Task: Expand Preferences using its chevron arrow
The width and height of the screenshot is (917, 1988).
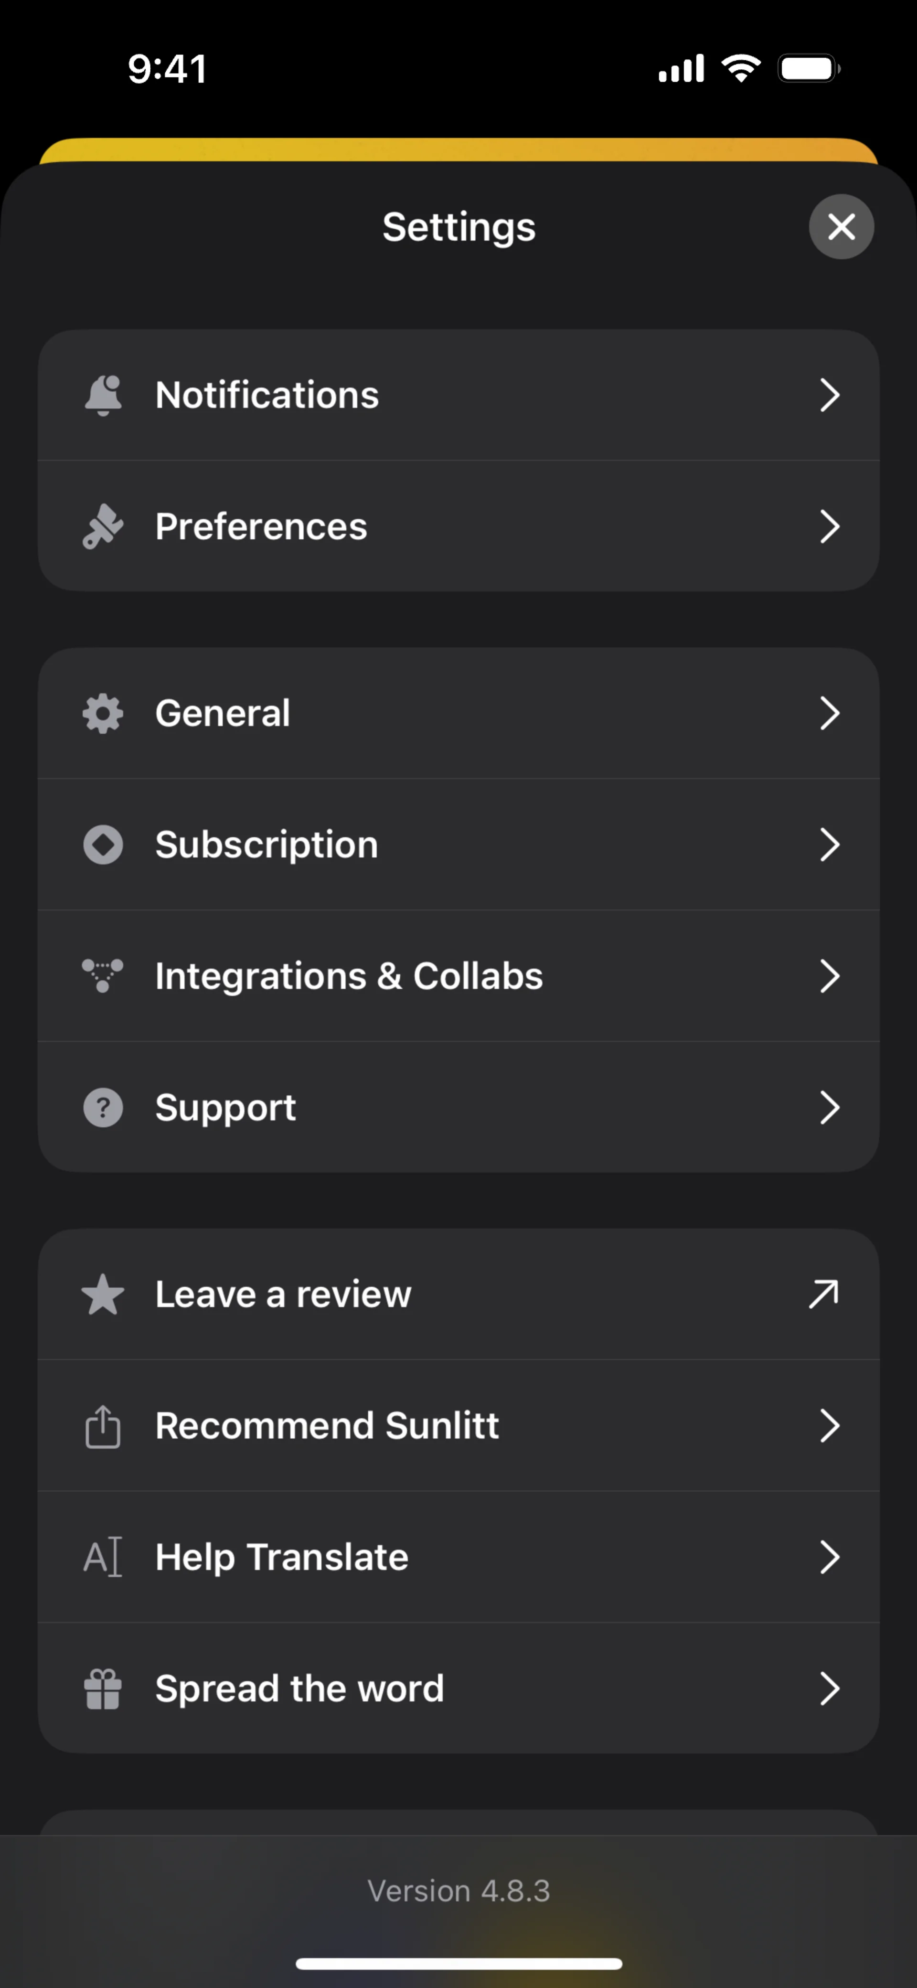Action: coord(829,527)
